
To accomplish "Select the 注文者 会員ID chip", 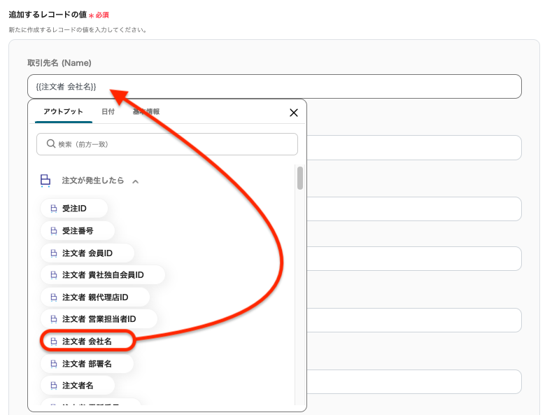I will pyautogui.click(x=87, y=253).
